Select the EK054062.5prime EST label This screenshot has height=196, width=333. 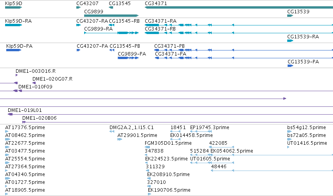[x=232, y=151]
